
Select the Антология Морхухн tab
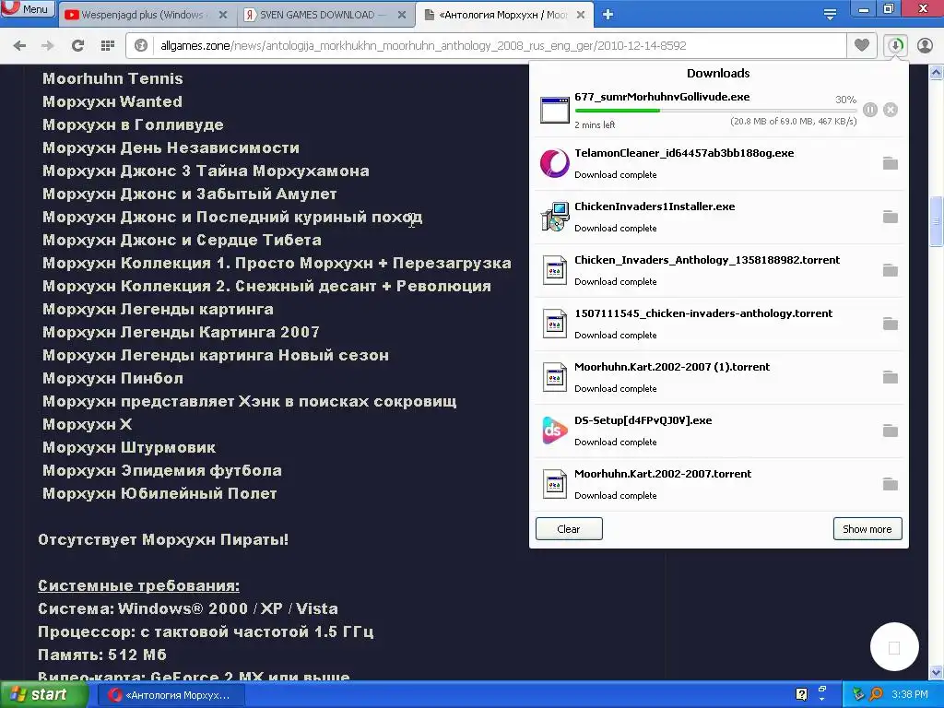[x=504, y=15]
